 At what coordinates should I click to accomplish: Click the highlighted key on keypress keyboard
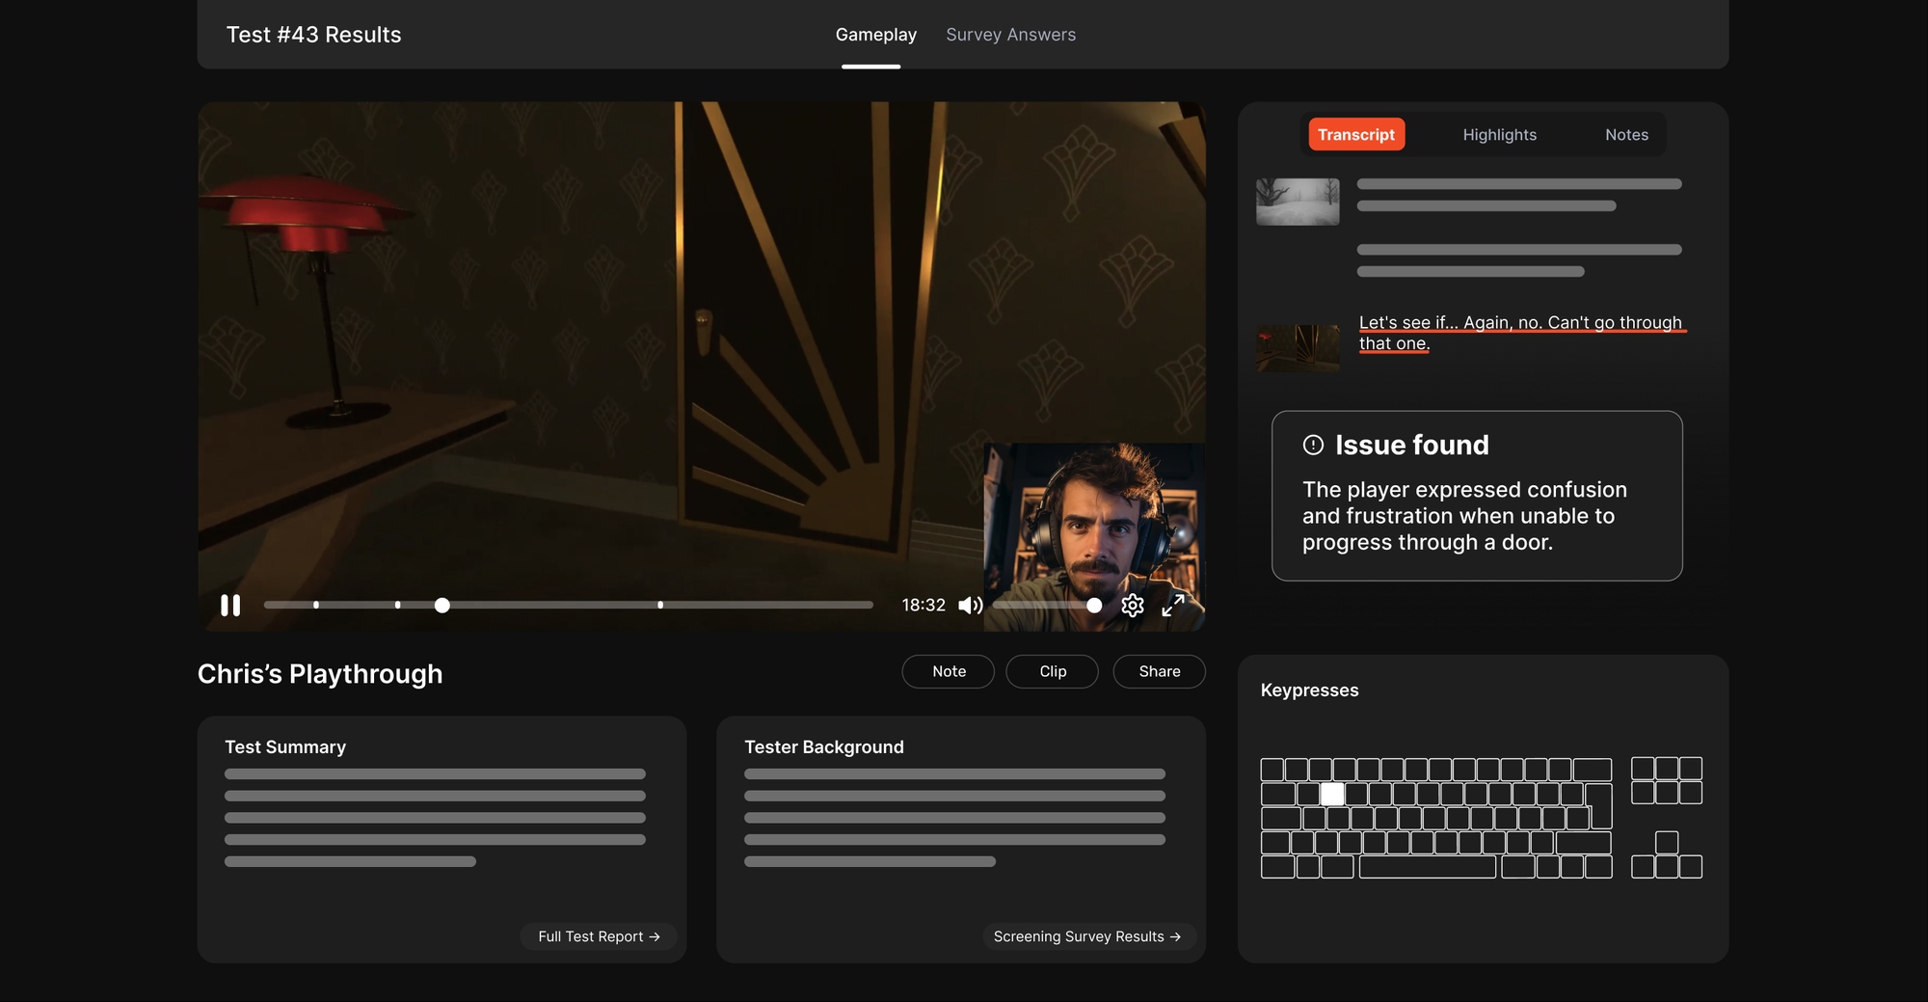(x=1332, y=794)
